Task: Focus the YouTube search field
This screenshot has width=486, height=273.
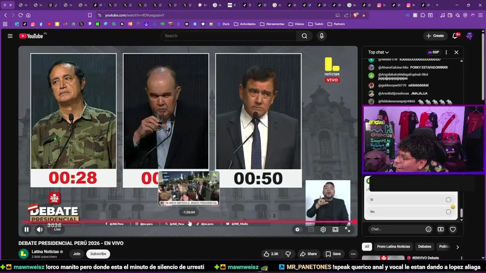Action: [x=229, y=36]
